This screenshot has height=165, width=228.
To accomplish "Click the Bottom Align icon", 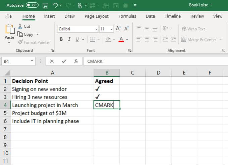I will [x=155, y=29].
